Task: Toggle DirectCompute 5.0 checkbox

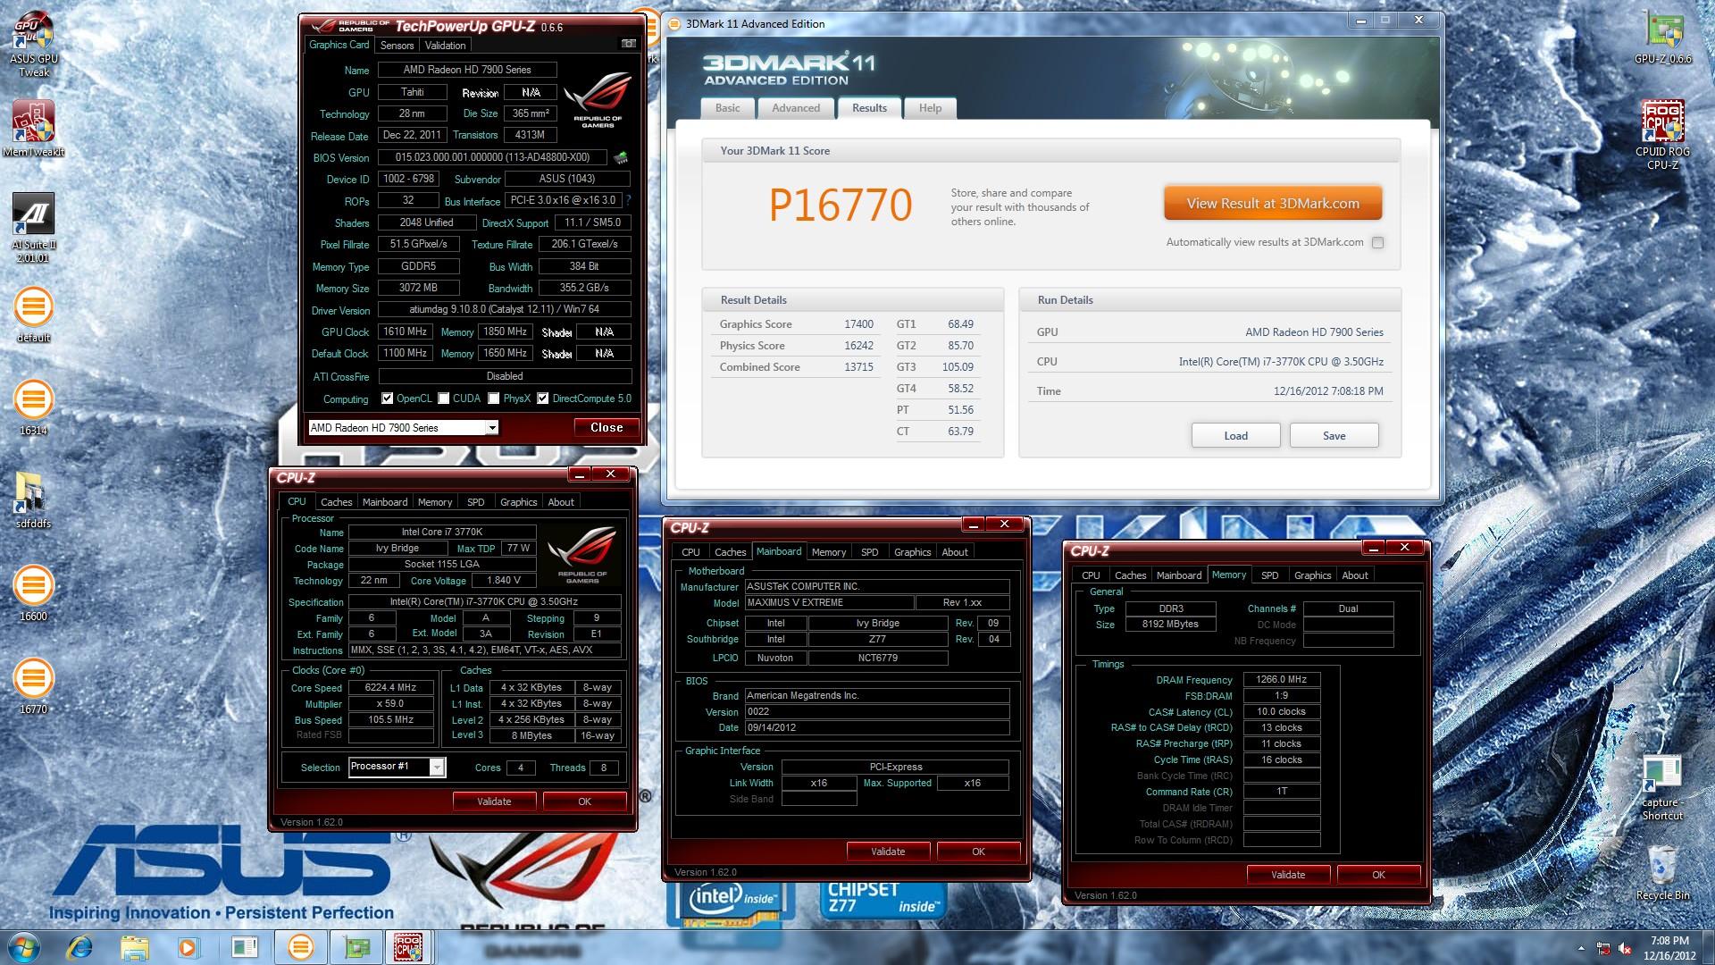Action: (x=542, y=399)
